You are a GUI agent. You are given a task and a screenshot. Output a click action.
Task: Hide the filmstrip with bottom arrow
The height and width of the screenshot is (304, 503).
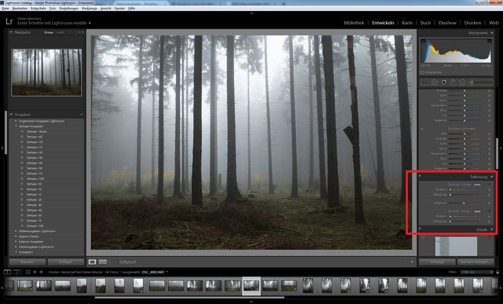click(252, 302)
